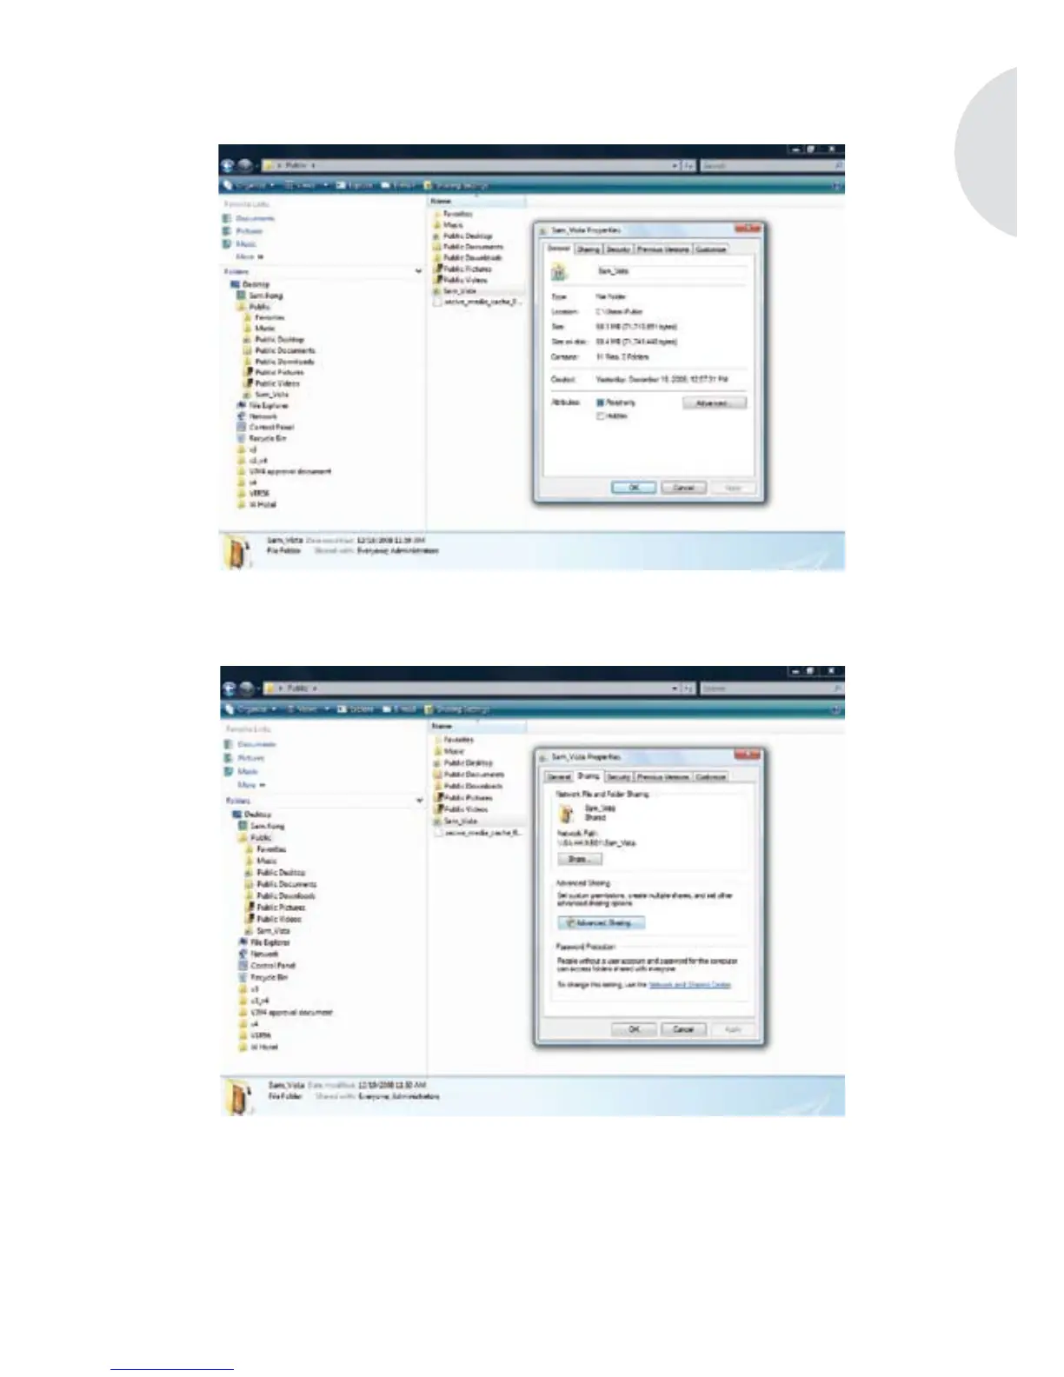
Task: Select Recycle Bin in lower screenshot's folder tree
Action: [269, 977]
